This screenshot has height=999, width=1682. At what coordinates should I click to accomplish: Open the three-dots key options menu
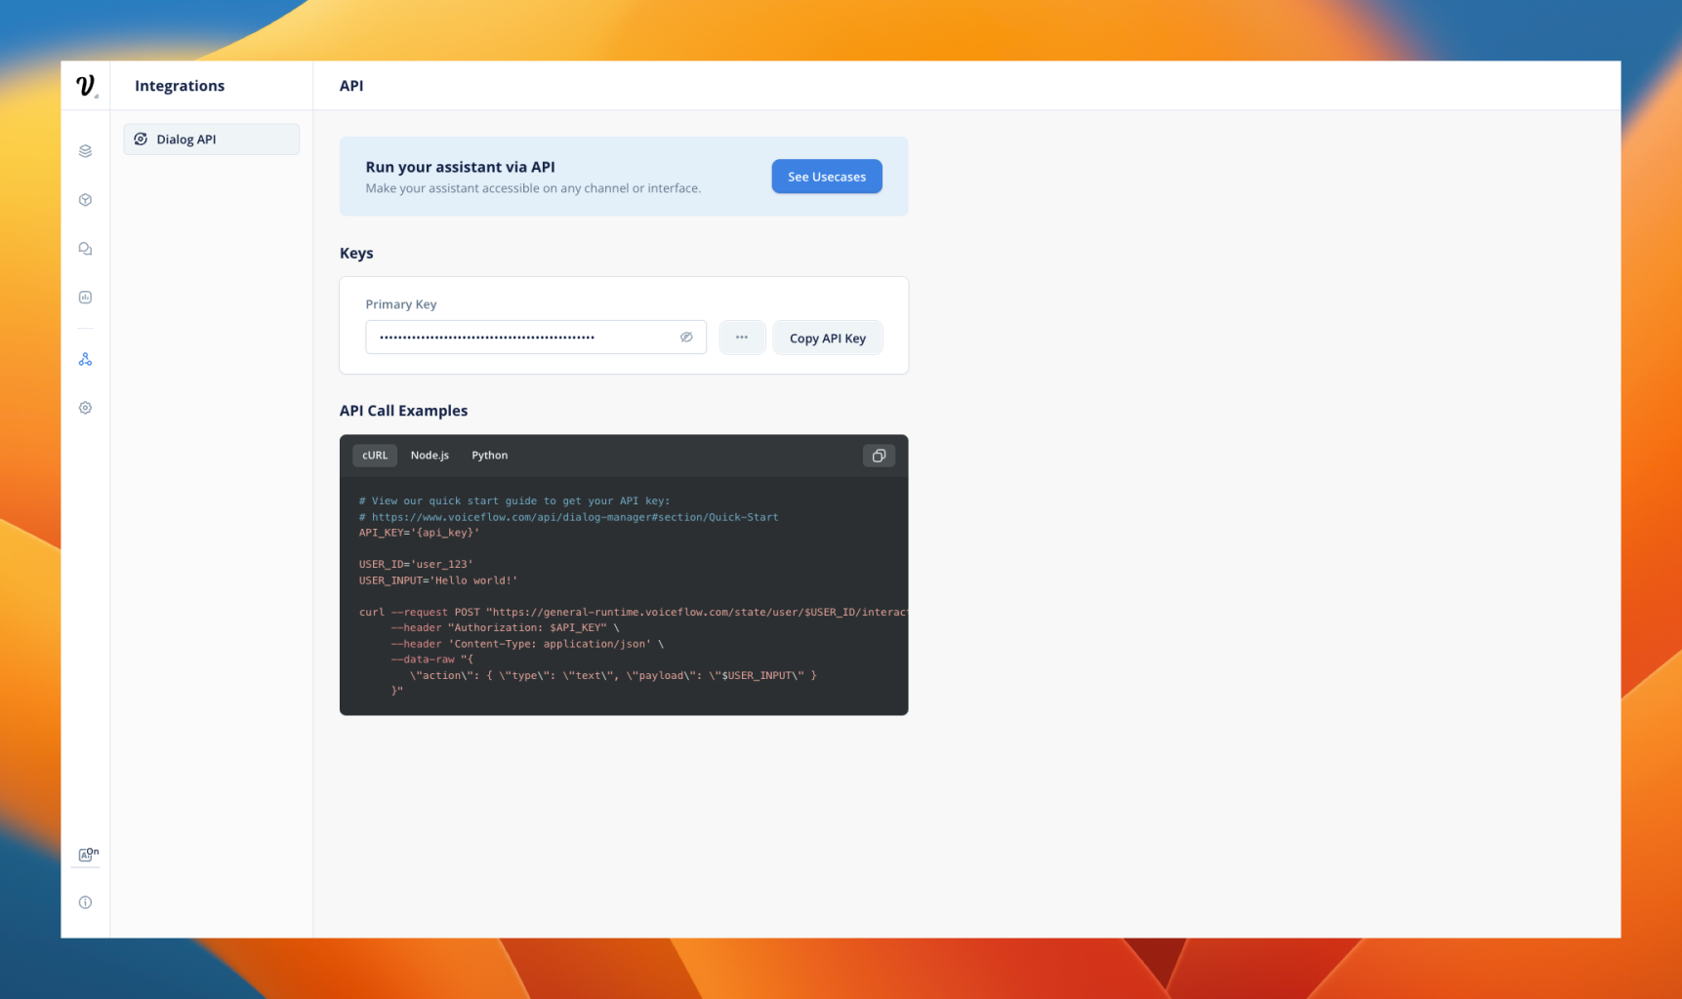coord(742,338)
